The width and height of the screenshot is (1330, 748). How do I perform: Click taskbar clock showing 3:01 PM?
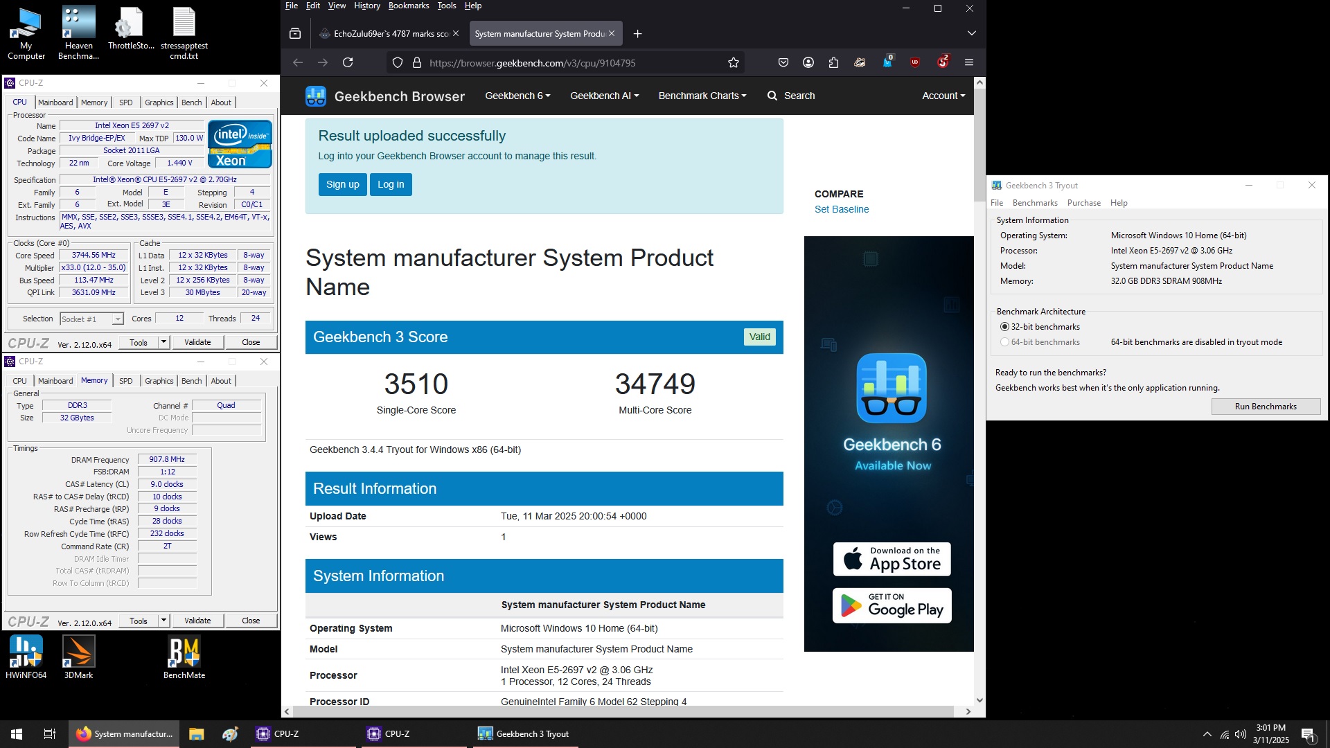point(1270,734)
